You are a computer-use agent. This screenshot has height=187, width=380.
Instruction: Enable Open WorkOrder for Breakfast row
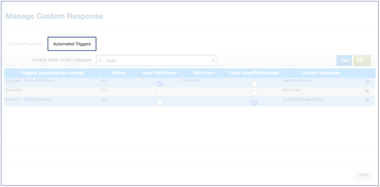[160, 93]
